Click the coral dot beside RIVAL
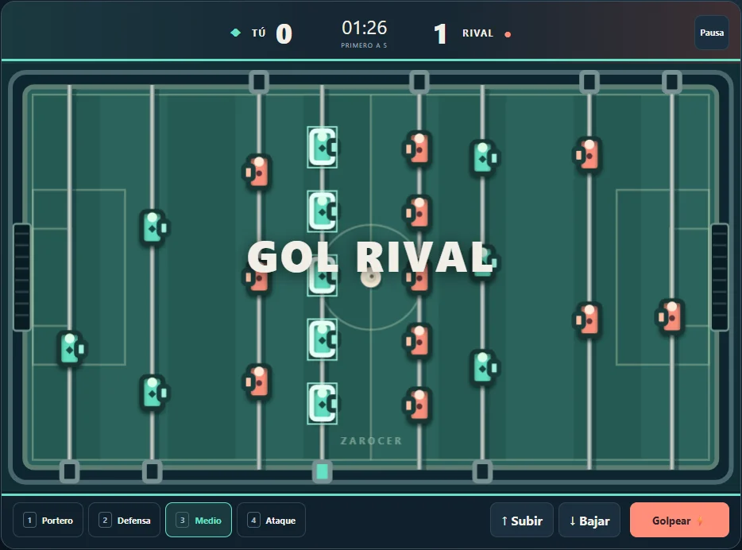The image size is (742, 550). (x=508, y=34)
